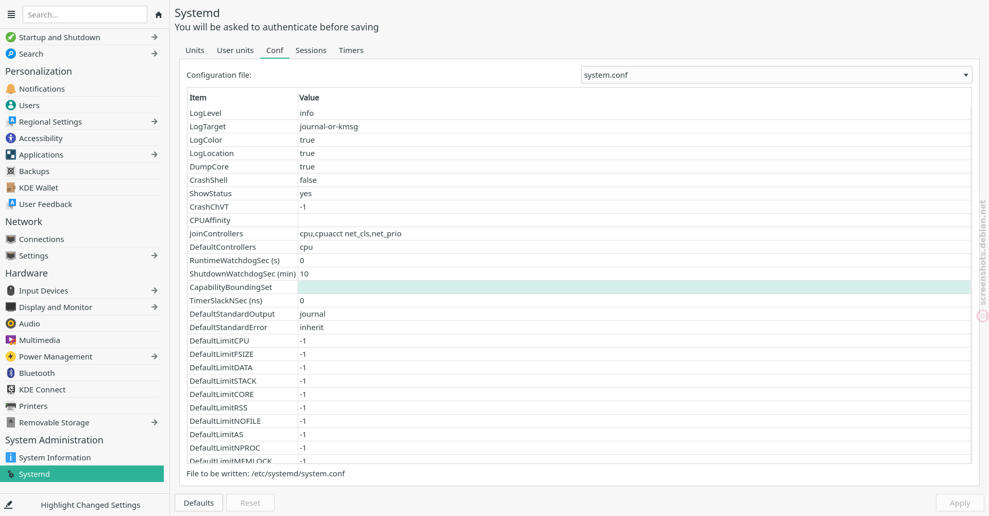Expand Regional Settings arrow
The image size is (989, 516).
point(154,122)
